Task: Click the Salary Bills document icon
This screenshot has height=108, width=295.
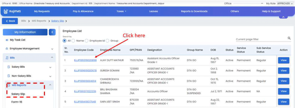Action: point(9,67)
